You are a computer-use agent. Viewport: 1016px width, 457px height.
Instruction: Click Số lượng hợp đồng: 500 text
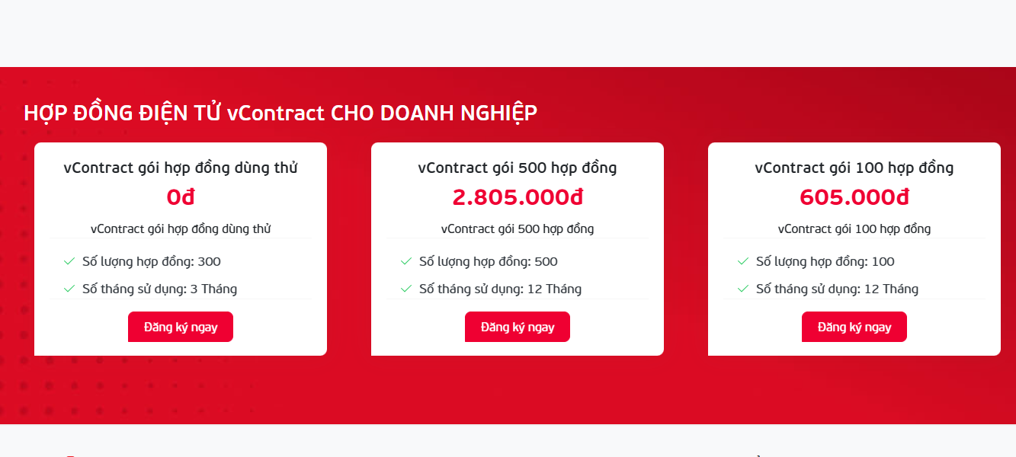pos(489,261)
